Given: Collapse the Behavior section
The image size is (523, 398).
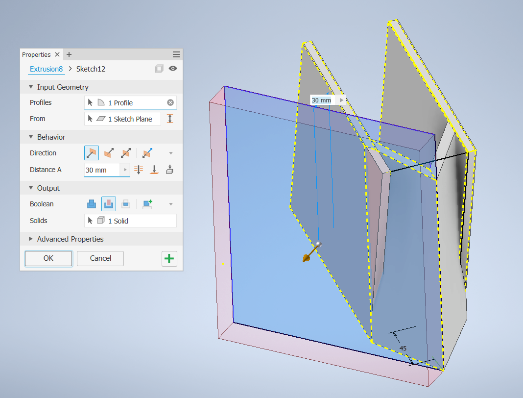Looking at the screenshot, I should point(31,137).
